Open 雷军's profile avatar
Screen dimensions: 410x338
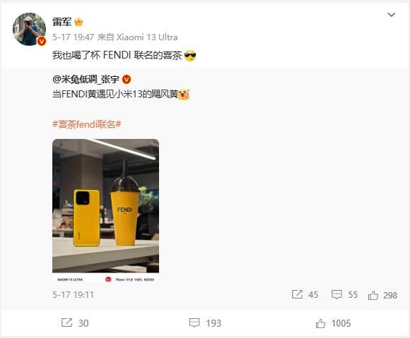(x=29, y=29)
